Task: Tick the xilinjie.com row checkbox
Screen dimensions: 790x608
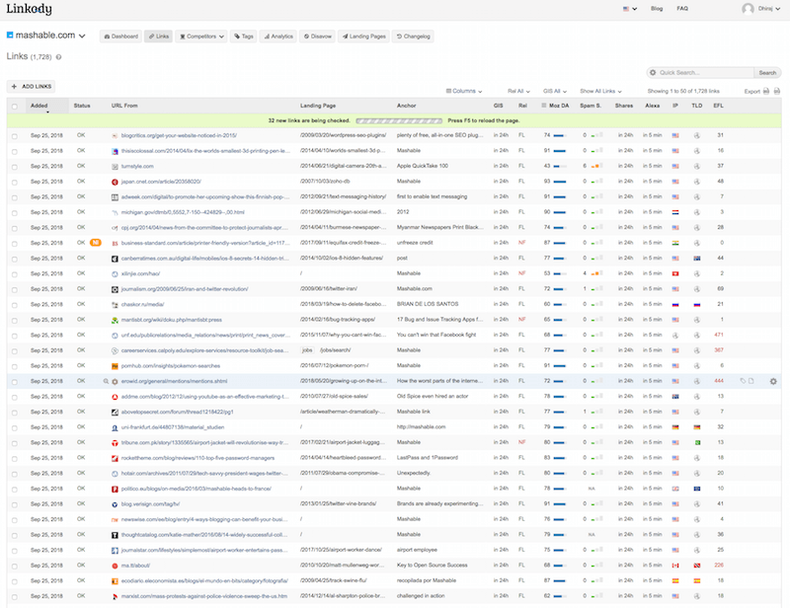Action: pos(15,274)
